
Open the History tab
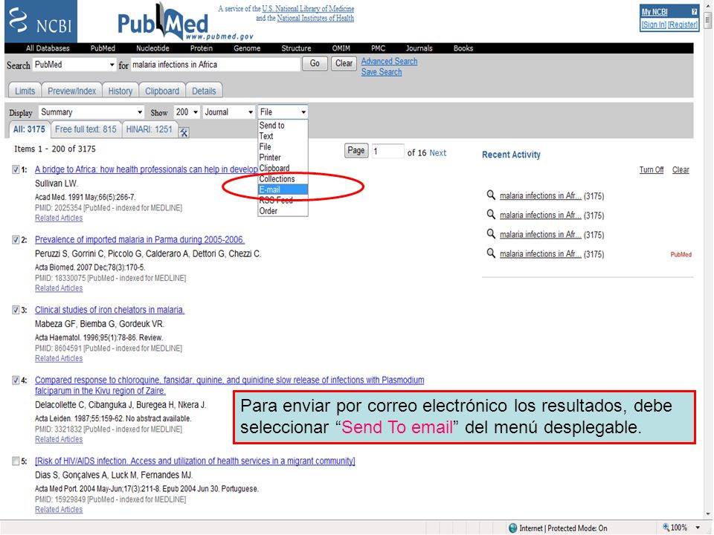tap(120, 91)
